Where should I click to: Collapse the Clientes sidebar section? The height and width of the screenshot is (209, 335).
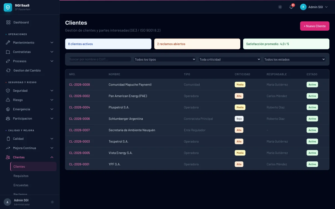pos(52,157)
